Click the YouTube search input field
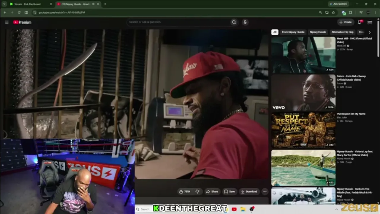Viewport: 380px width, 214px height. pos(179,22)
